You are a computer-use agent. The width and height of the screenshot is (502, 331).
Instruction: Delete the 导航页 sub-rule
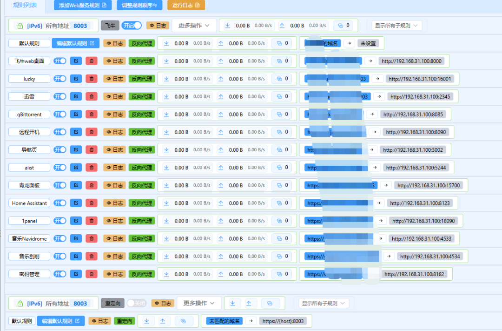tap(92, 149)
